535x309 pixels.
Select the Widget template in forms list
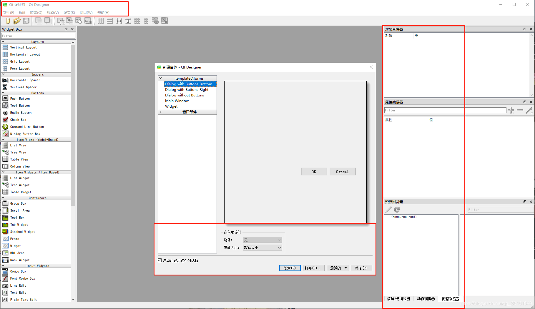[x=171, y=106]
